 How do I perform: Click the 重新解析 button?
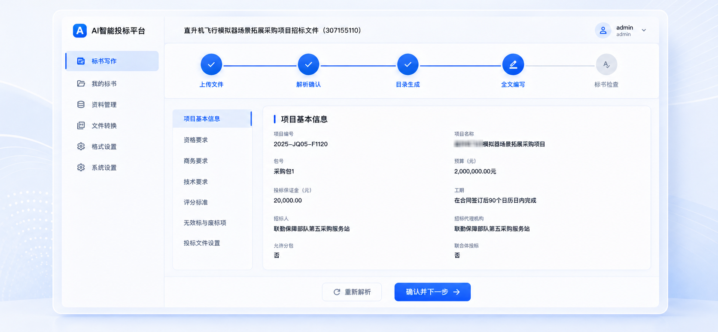coord(352,292)
